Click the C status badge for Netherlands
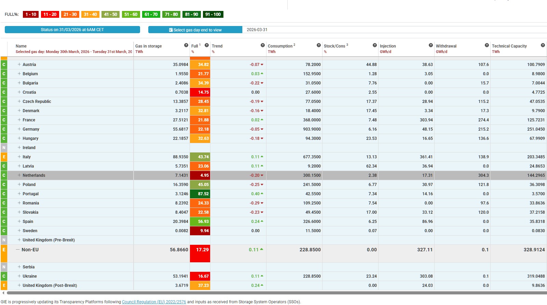The width and height of the screenshot is (547, 305). pyautogui.click(x=4, y=175)
